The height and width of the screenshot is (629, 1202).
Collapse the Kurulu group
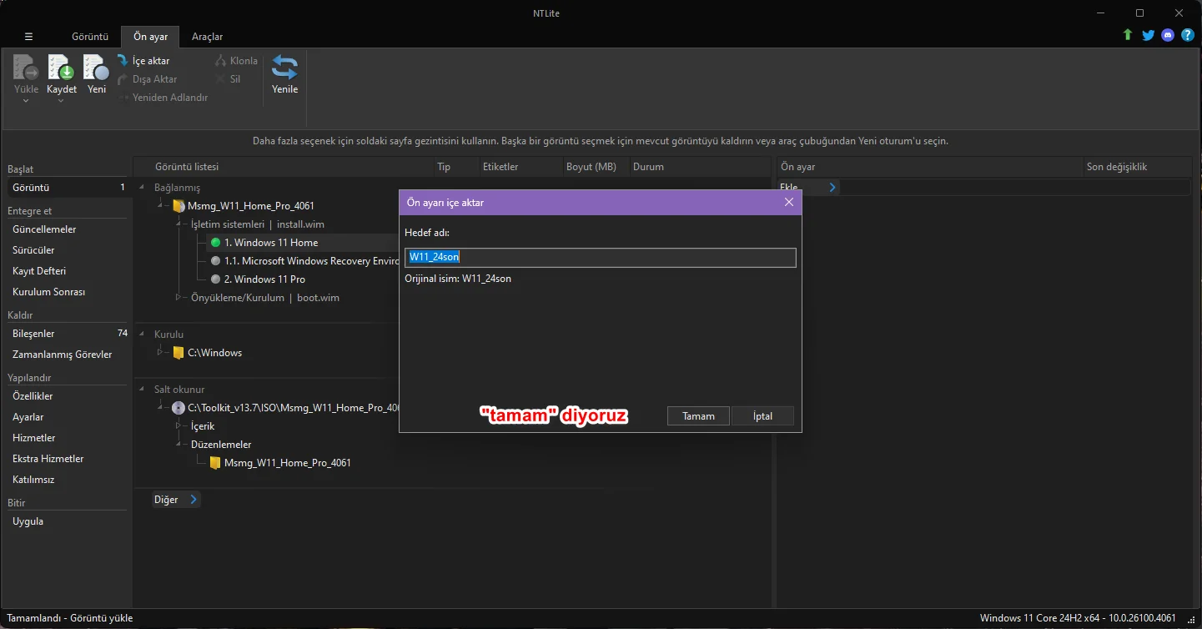(142, 335)
